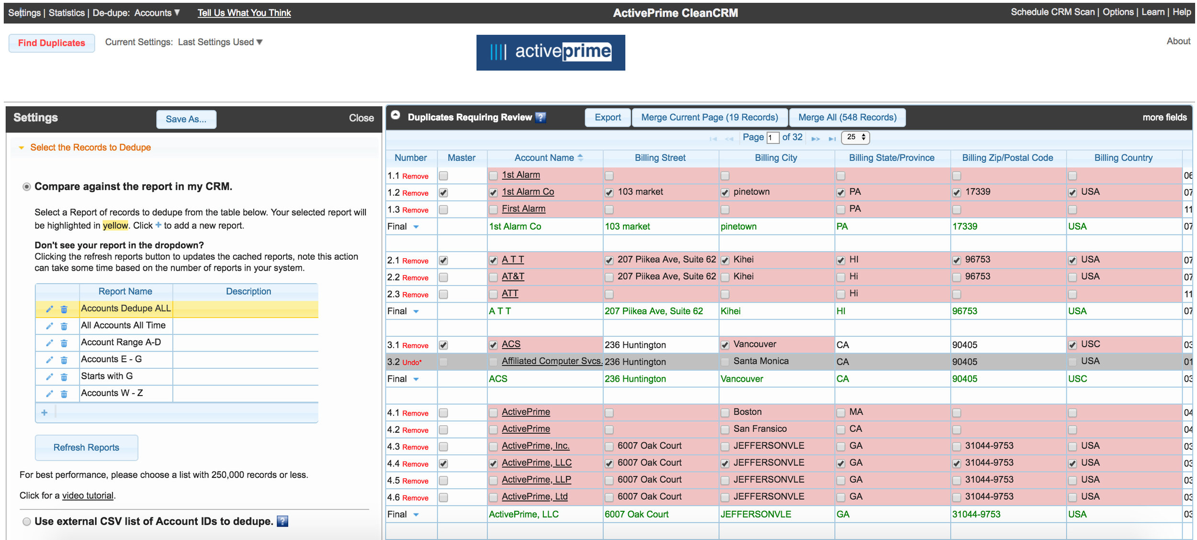Go to the first page arrow
Viewport: 1197px width, 540px height.
(713, 139)
